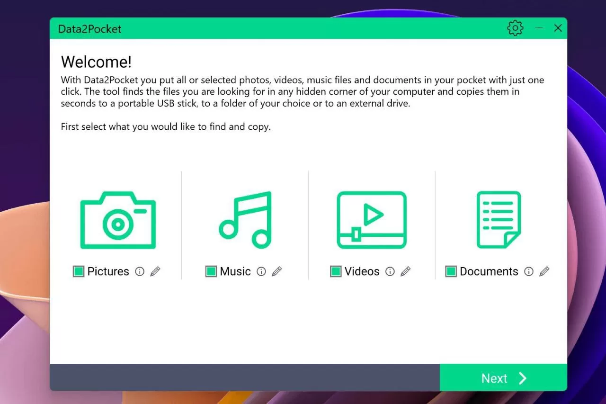Click the Welcome! heading

click(x=96, y=62)
